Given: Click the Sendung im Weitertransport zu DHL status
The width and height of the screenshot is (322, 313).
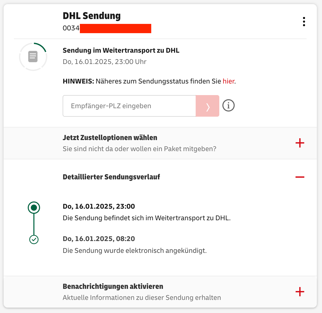Looking at the screenshot, I should coord(121,50).
